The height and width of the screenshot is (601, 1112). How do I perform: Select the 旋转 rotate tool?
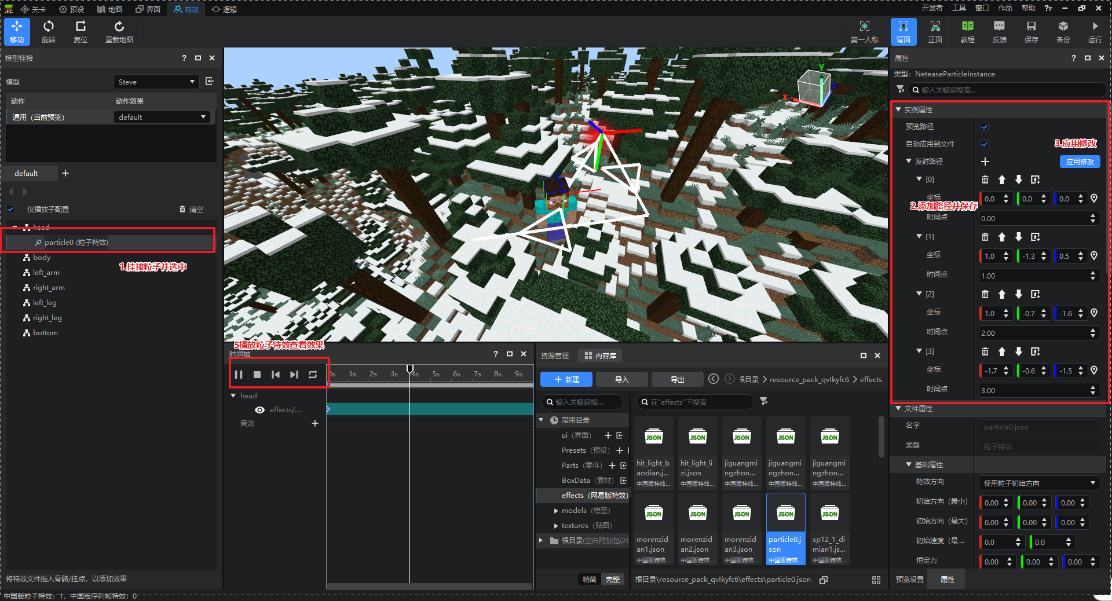pyautogui.click(x=49, y=31)
